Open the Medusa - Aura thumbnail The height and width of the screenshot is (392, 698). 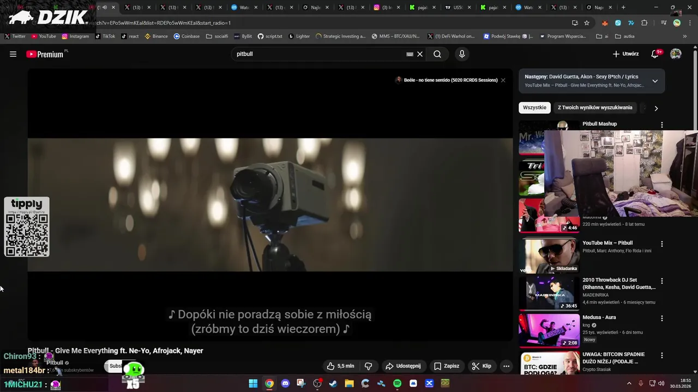pyautogui.click(x=549, y=330)
